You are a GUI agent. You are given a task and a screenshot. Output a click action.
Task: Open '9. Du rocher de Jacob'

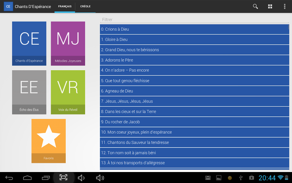[195, 122]
